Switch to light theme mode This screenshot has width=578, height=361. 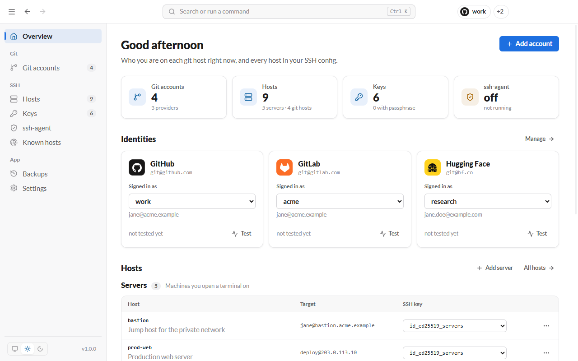click(28, 349)
